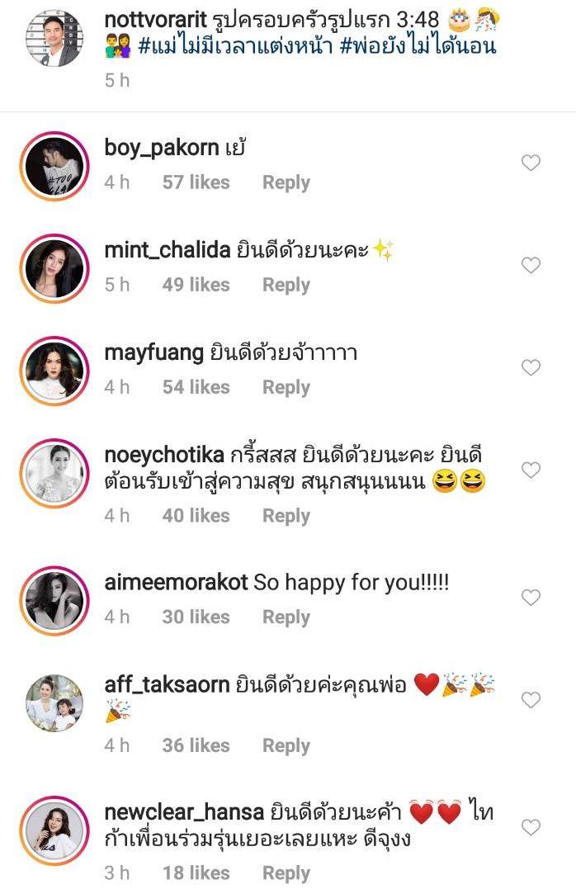Like aimeemorakot's "So happy for you" comment
This screenshot has height=889, width=576.
531,598
